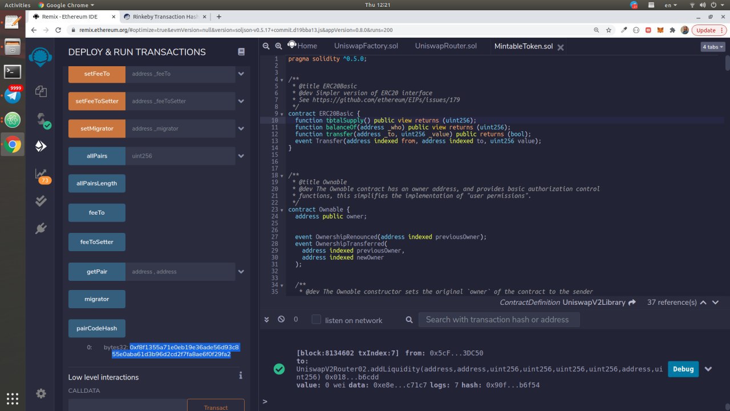The height and width of the screenshot is (411, 730).
Task: Bookmark this page with the star icon
Action: pyautogui.click(x=609, y=30)
